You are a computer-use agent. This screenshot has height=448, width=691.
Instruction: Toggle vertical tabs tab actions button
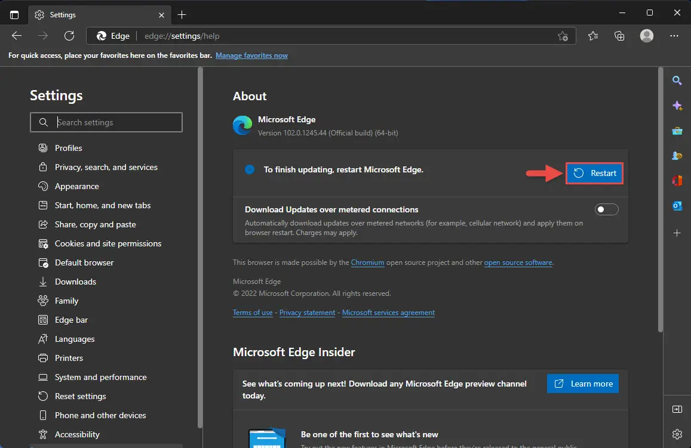[14, 15]
